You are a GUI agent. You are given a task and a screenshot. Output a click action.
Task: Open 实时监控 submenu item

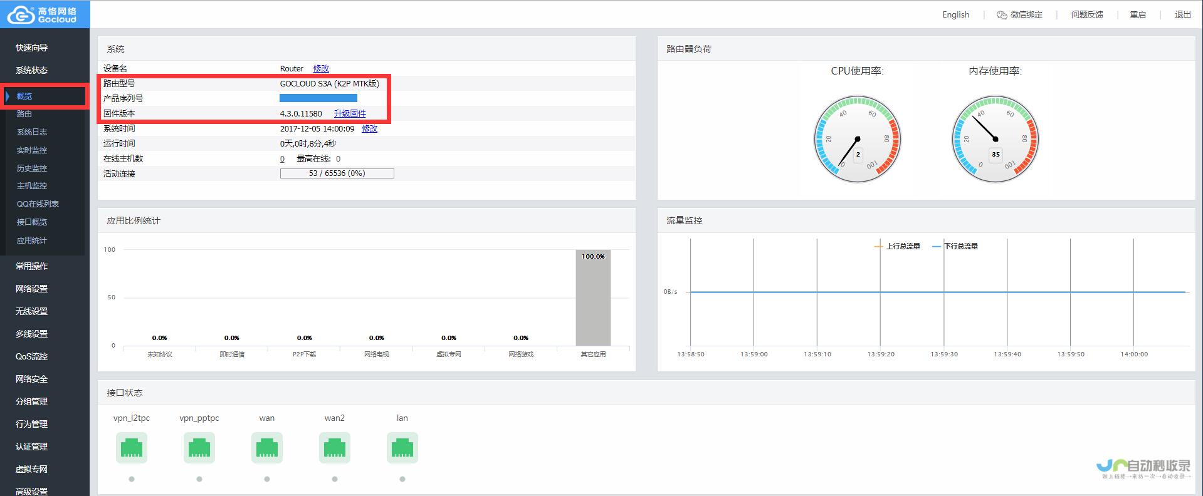click(32, 150)
